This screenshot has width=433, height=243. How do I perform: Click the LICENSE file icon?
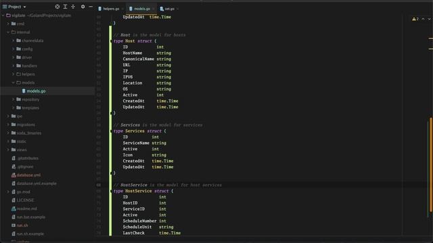tap(14, 200)
